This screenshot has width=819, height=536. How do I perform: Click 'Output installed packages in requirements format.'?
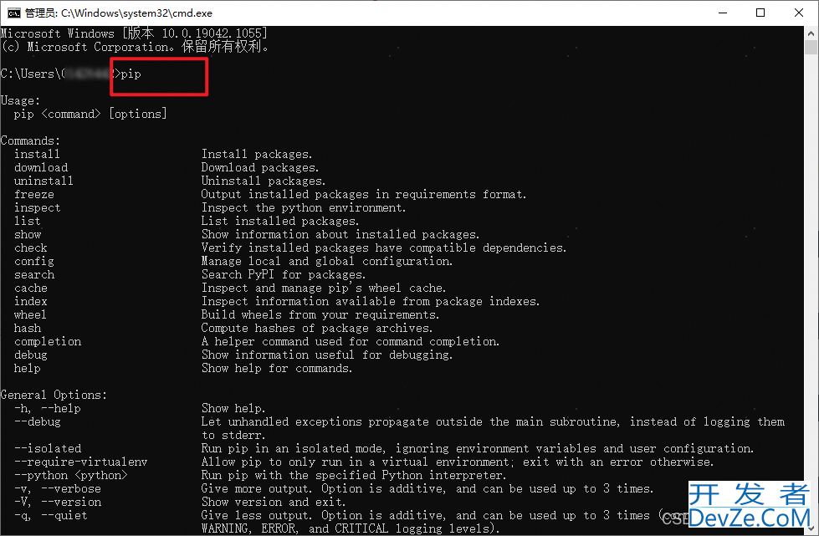(x=364, y=195)
